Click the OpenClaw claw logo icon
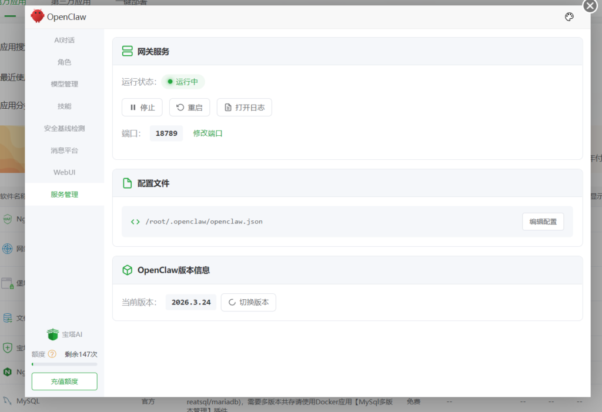The height and width of the screenshot is (412, 602). 36,16
